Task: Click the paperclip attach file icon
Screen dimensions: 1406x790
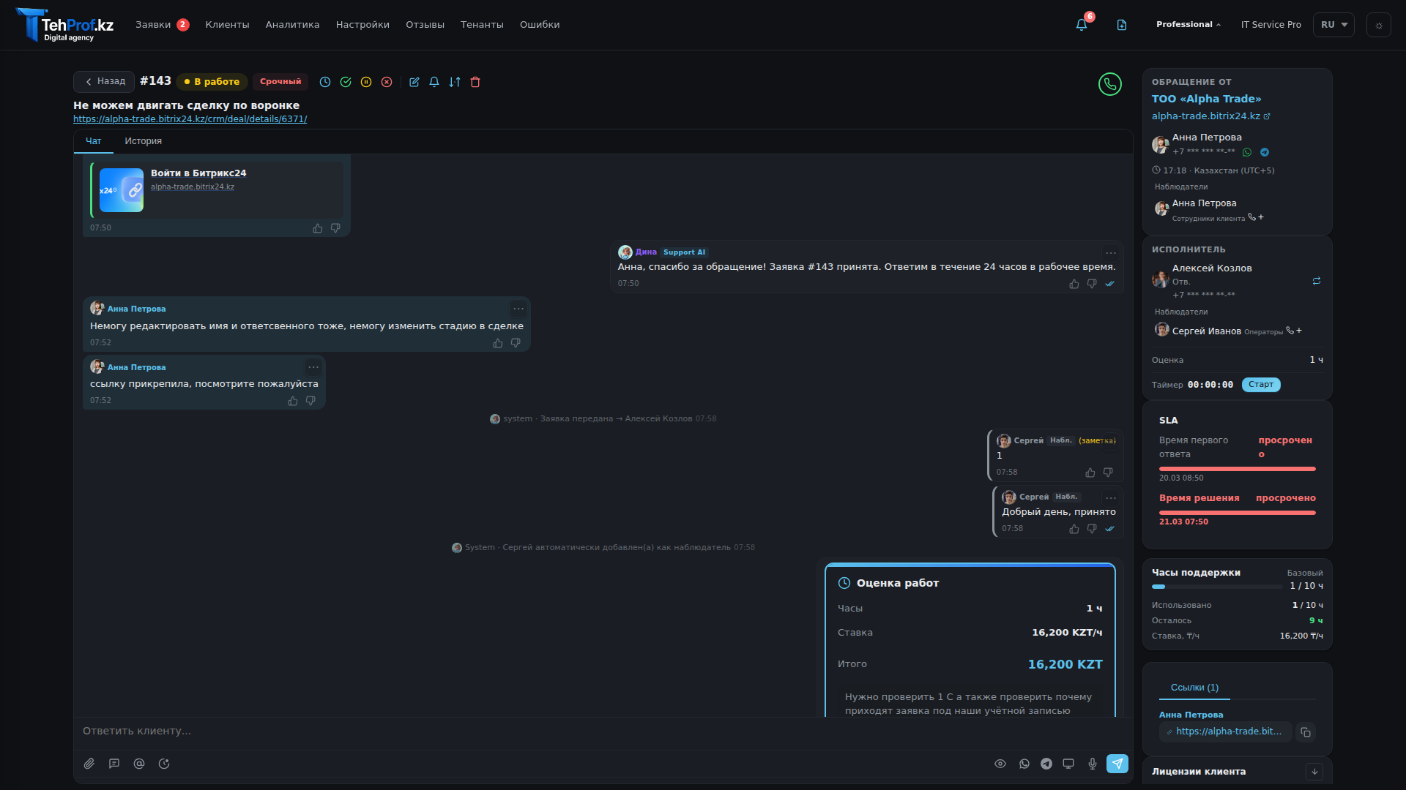Action: (89, 764)
